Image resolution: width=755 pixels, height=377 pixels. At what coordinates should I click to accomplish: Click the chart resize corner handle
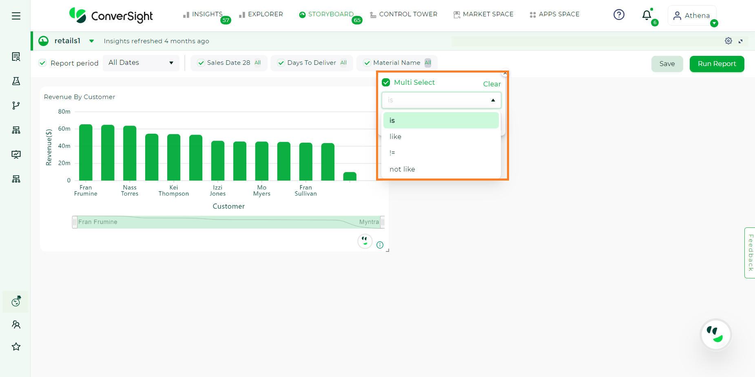(x=387, y=250)
